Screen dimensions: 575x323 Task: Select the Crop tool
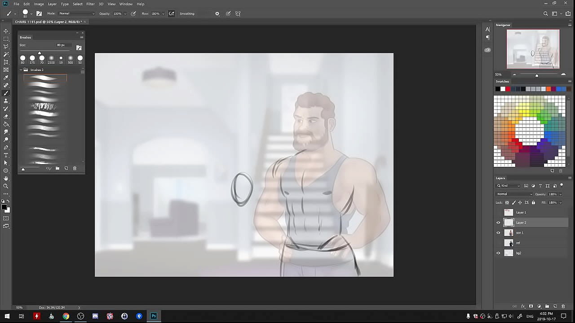[6, 62]
